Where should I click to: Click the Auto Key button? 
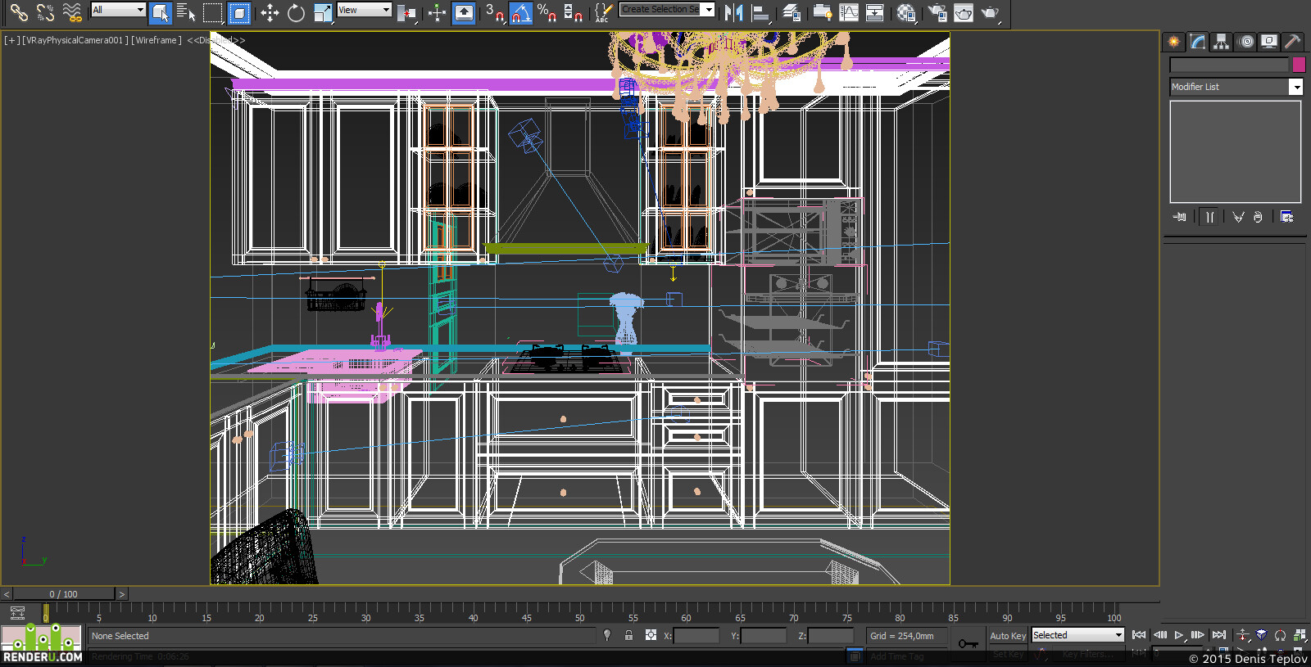1008,636
